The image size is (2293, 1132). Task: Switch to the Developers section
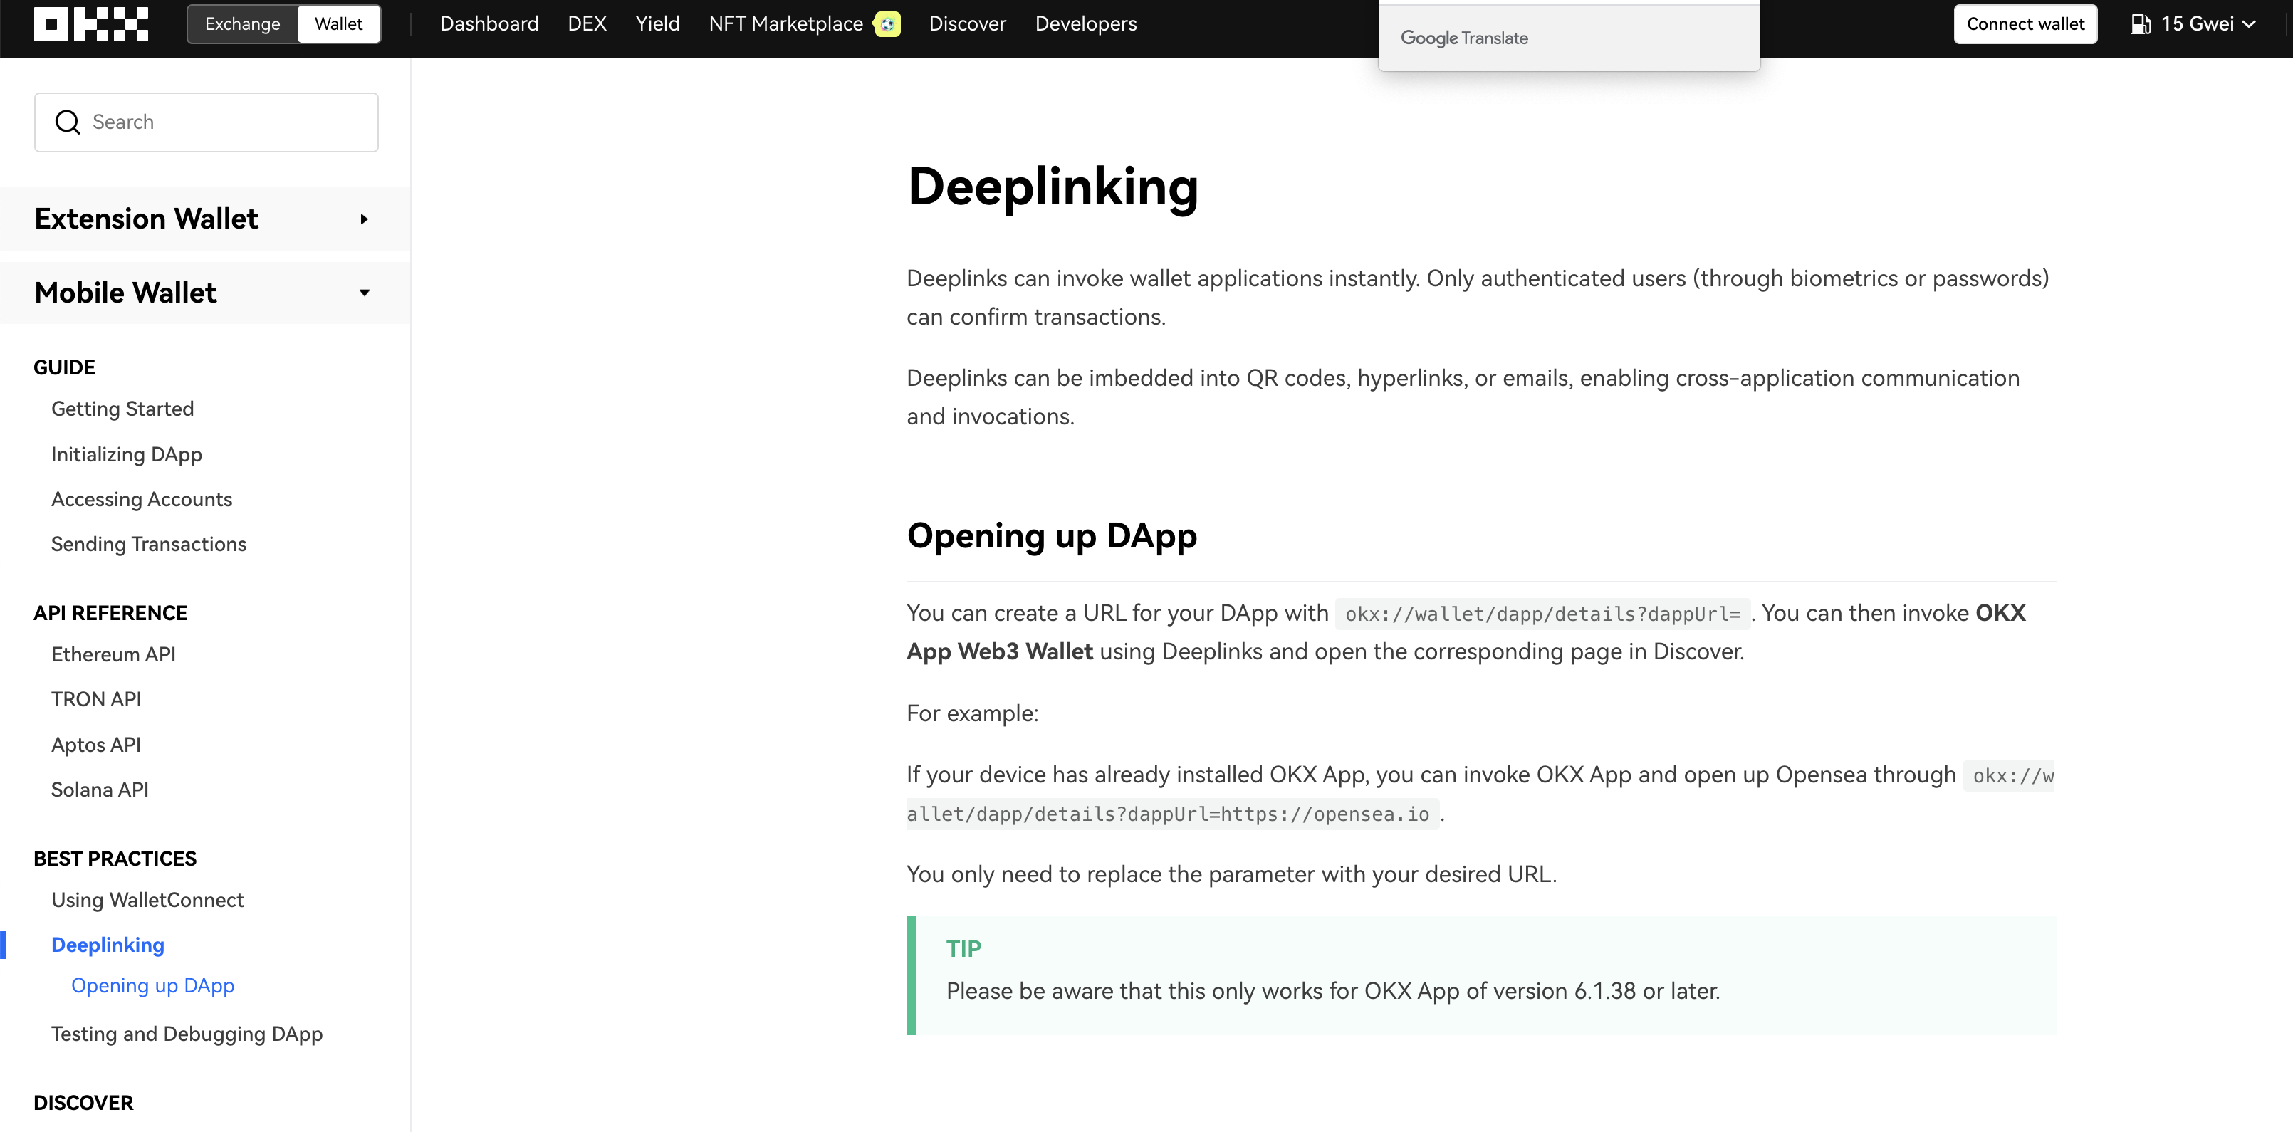1085,23
